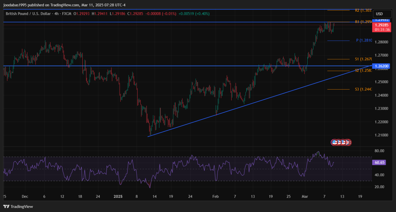Image resolution: width=396 pixels, height=212 pixels.
Task: Open the leftmost US flag economic event
Action: point(334,142)
